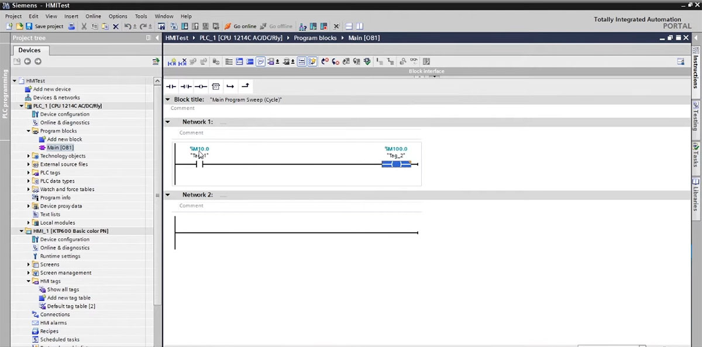Click the Delete network toolbar icon
The width and height of the screenshot is (702, 347).
[x=183, y=61]
